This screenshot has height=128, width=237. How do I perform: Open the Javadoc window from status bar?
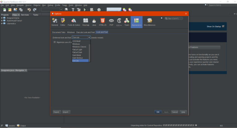10,126
